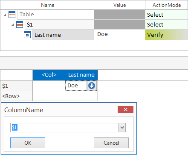Click Cancel in ColumnName dialog

click(x=111, y=143)
